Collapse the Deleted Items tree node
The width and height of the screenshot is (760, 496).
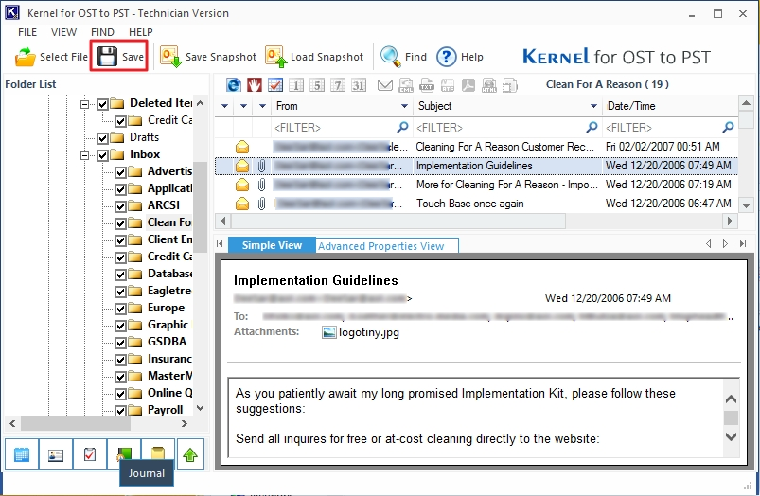85,104
